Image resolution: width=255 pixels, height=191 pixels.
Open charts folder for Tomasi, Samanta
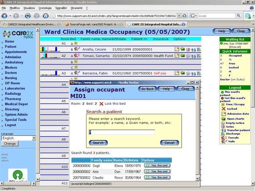coord(182,56)
